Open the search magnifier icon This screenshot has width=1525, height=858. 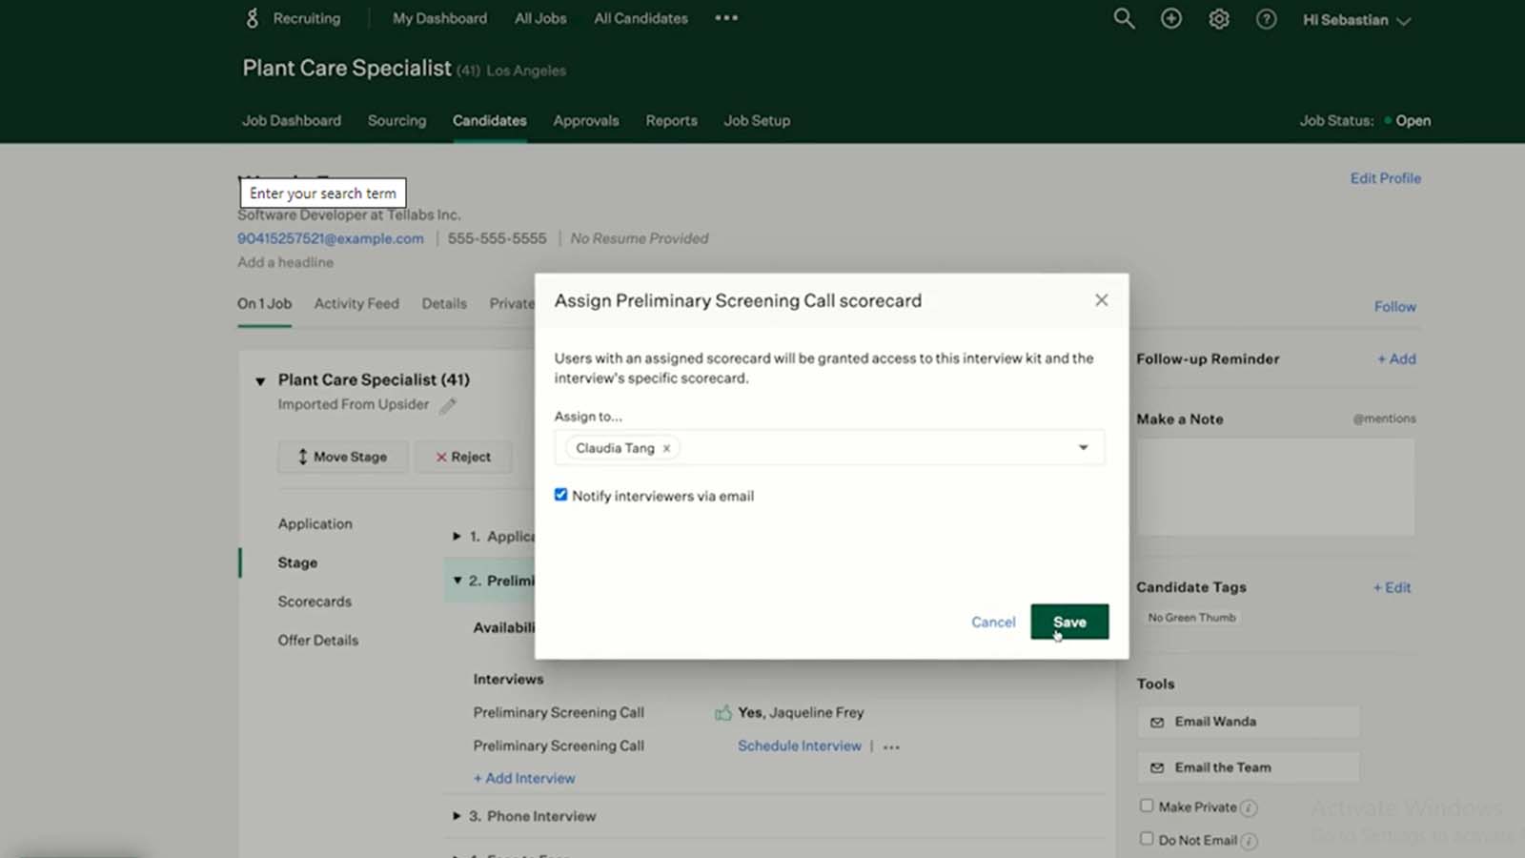tap(1124, 18)
